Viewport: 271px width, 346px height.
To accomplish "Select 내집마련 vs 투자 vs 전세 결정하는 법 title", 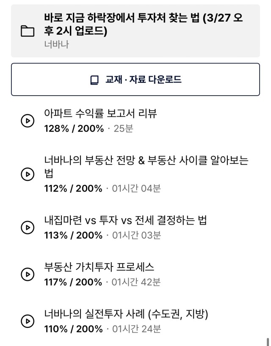I will [125, 220].
